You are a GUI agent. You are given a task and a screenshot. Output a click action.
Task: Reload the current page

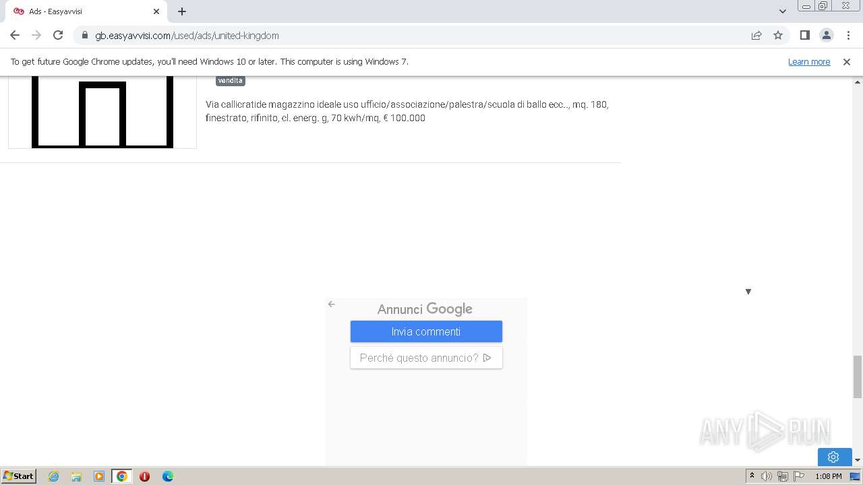tap(58, 35)
